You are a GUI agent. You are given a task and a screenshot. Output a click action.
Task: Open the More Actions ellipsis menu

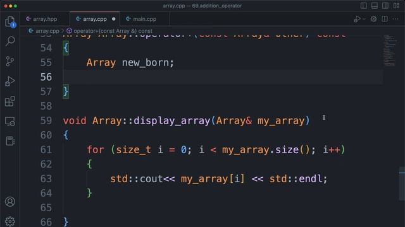[396, 19]
